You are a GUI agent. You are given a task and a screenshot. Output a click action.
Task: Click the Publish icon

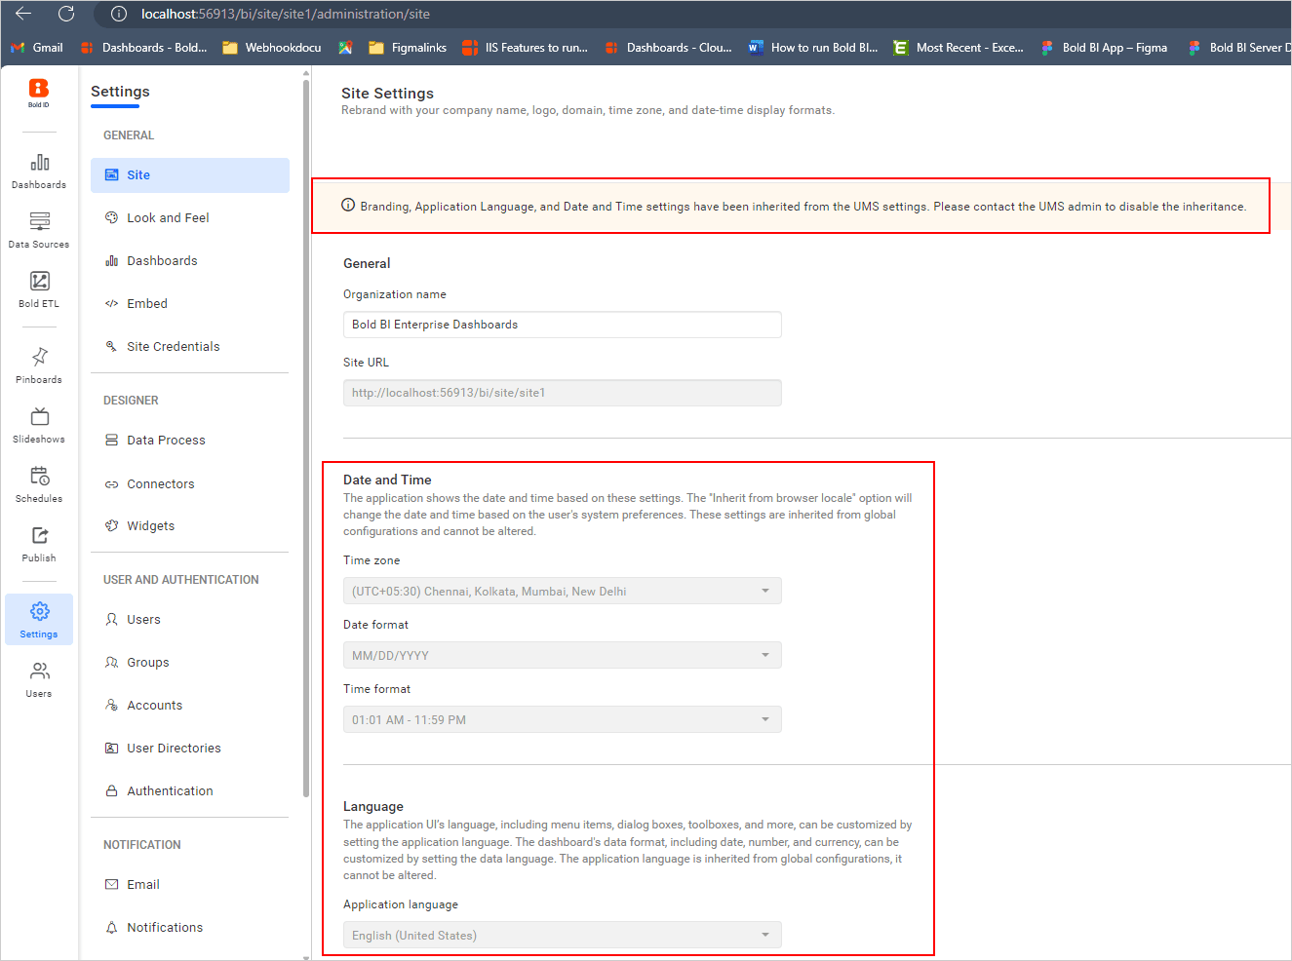point(38,543)
